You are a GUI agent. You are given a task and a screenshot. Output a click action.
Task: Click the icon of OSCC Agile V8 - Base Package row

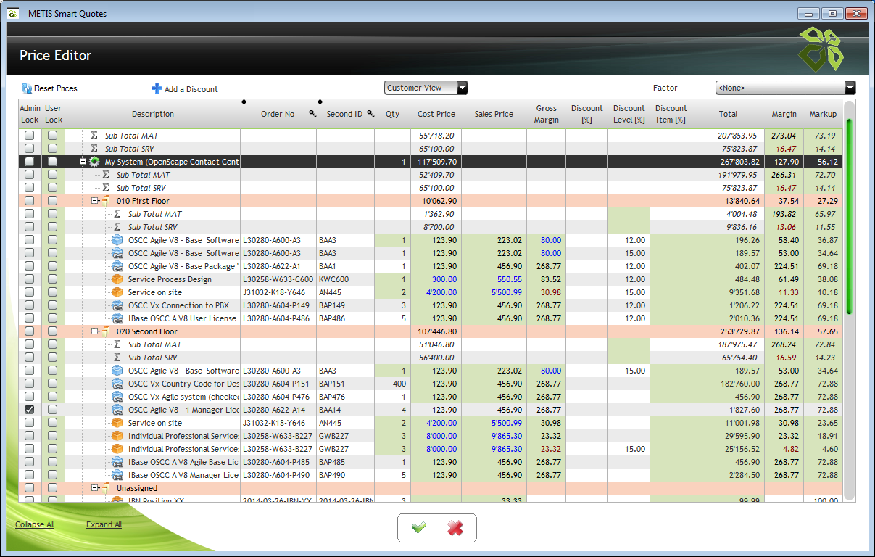click(117, 266)
